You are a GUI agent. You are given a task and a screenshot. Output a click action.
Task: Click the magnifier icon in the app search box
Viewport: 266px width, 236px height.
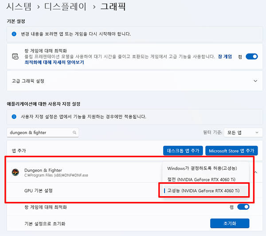click(74, 132)
